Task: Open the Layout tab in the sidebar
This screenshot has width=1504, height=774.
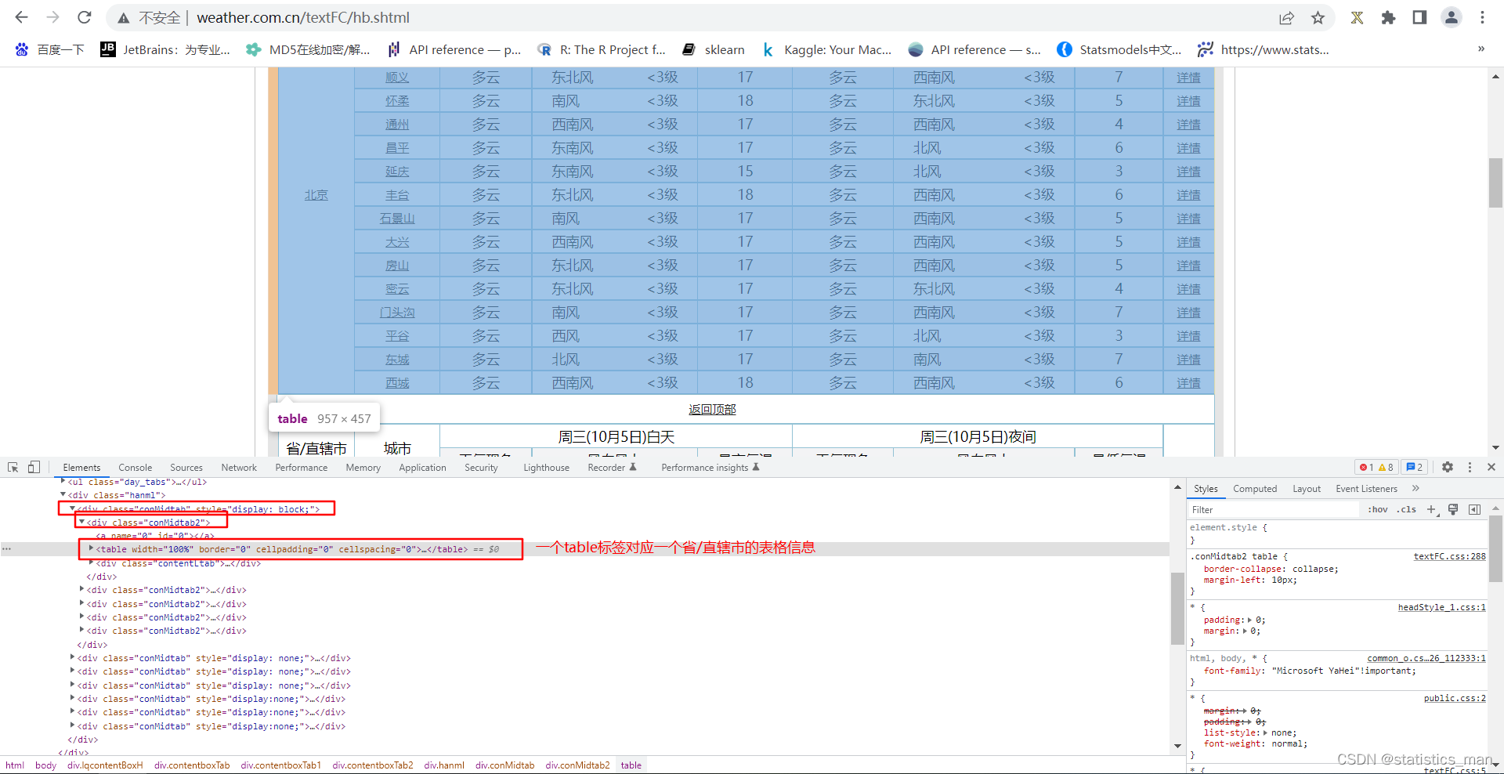Action: (1307, 488)
